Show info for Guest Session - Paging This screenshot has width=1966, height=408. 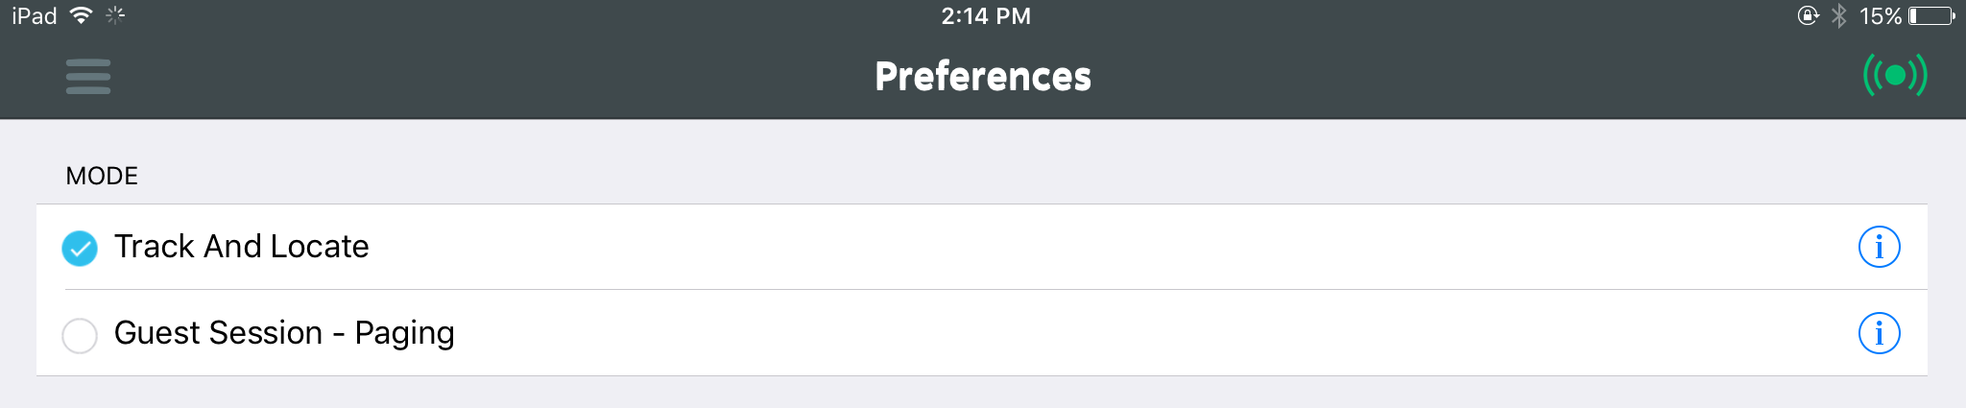(x=1879, y=333)
